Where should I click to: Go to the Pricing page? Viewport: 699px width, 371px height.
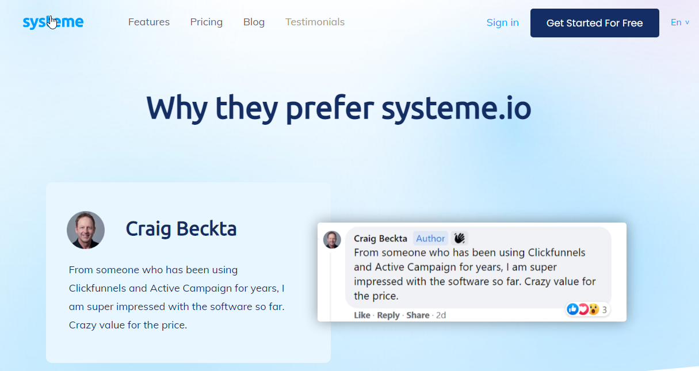click(207, 22)
